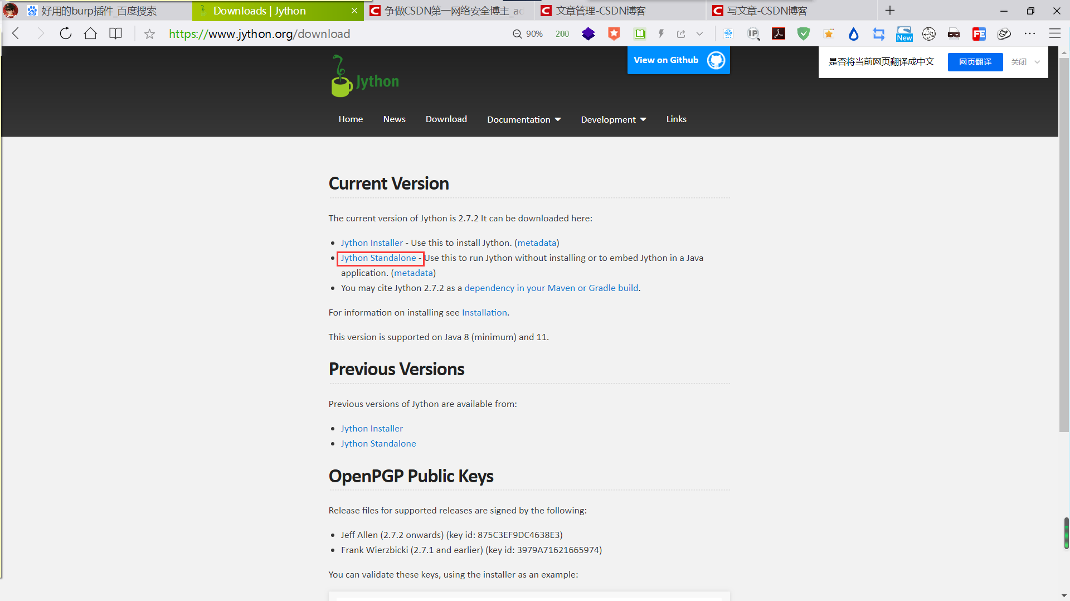
Task: Click the lightning bolt speed mode icon
Action: click(662, 34)
